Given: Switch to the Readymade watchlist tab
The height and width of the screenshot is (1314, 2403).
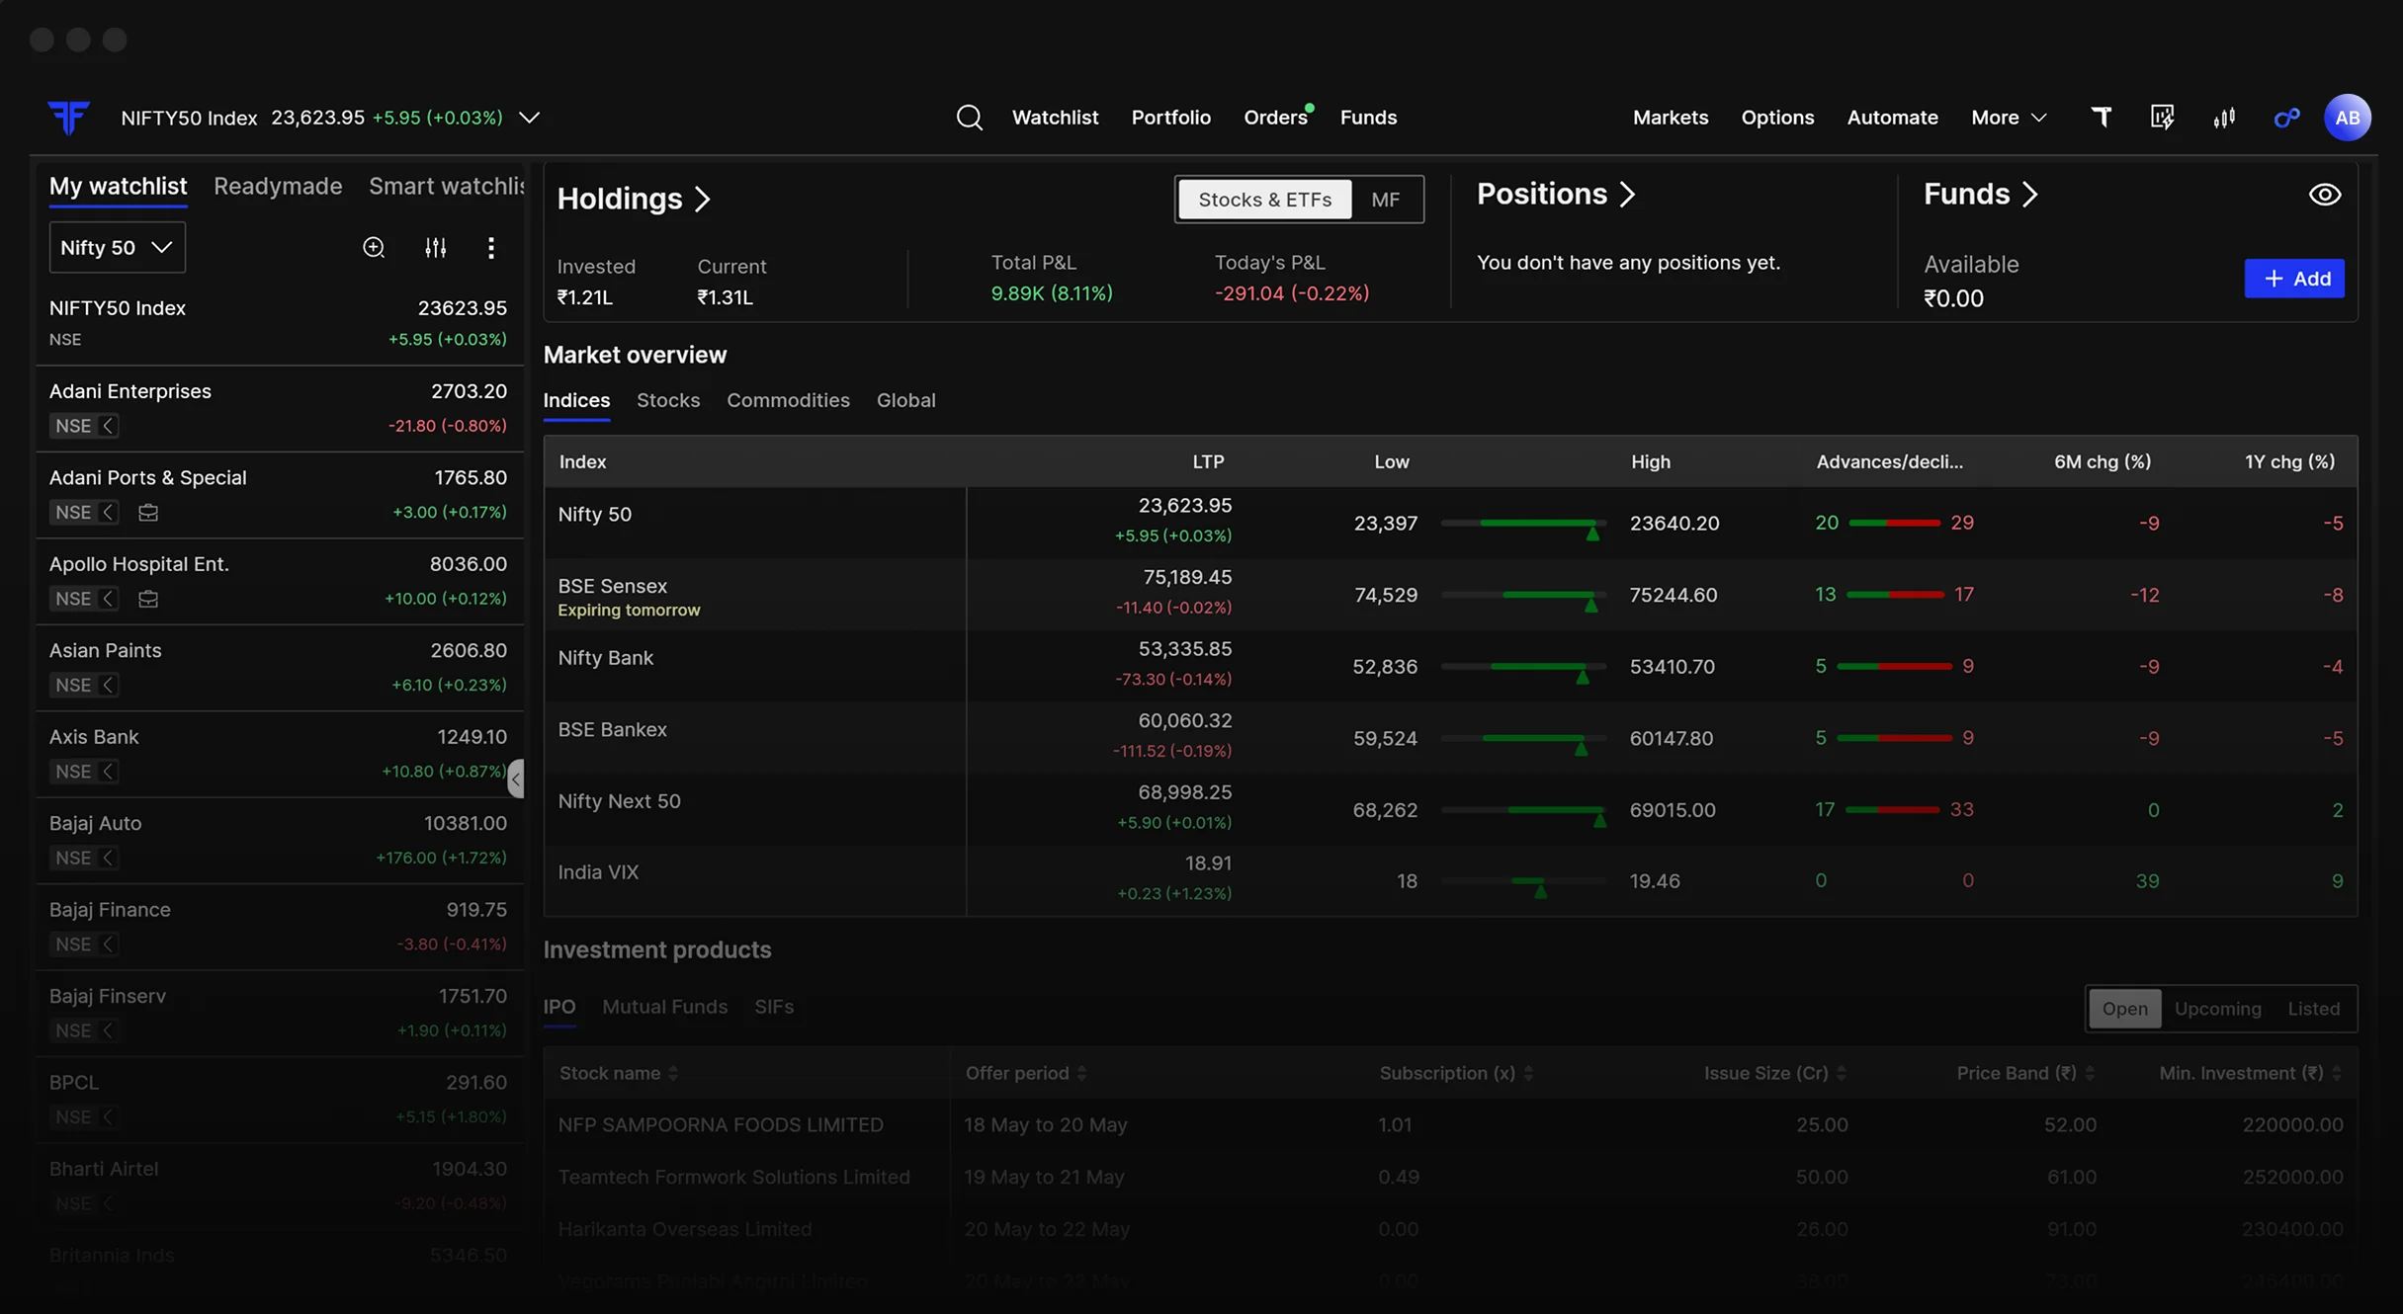Looking at the screenshot, I should click(x=278, y=186).
